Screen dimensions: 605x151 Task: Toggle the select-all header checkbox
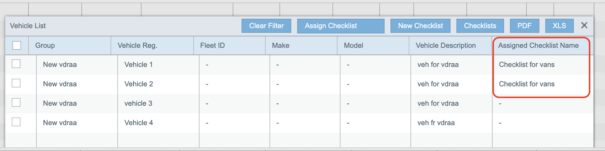point(17,45)
